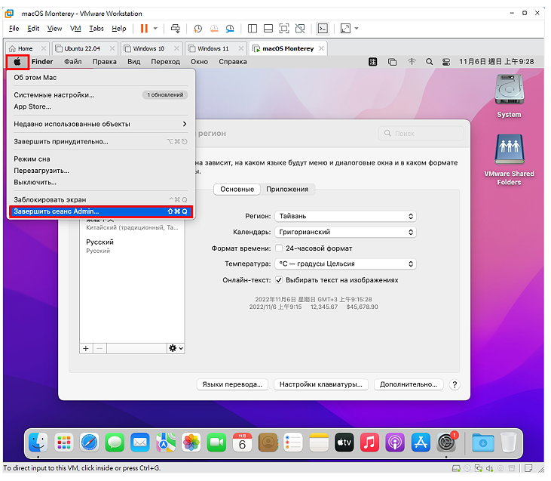Choose Выключить from Apple menu
Viewport: 551px width, 481px height.
(100, 182)
